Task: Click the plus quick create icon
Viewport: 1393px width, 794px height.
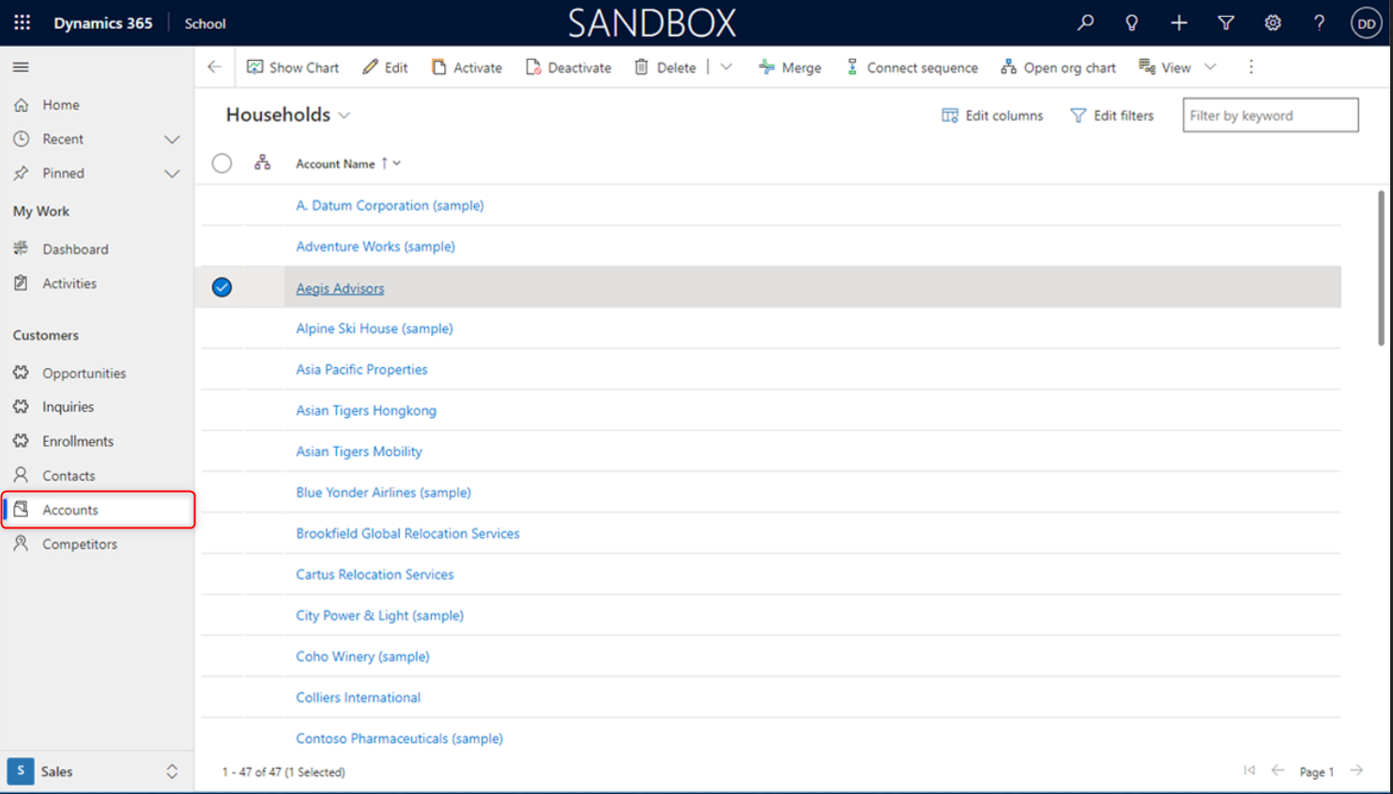Action: coord(1179,23)
